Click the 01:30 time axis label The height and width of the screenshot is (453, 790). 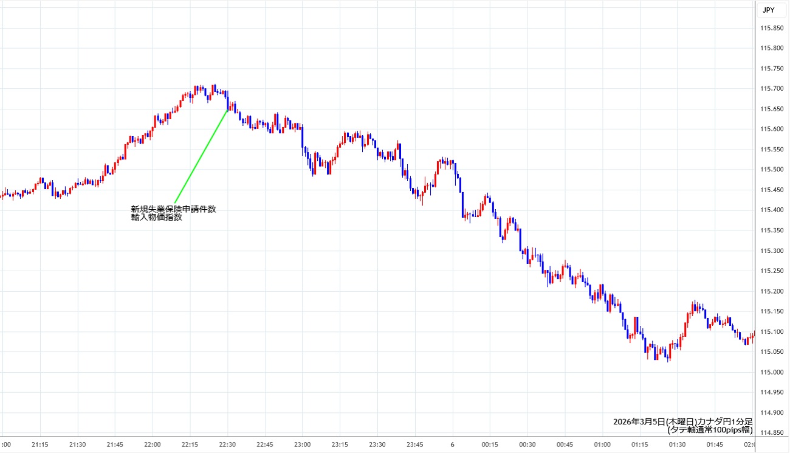pyautogui.click(x=677, y=444)
